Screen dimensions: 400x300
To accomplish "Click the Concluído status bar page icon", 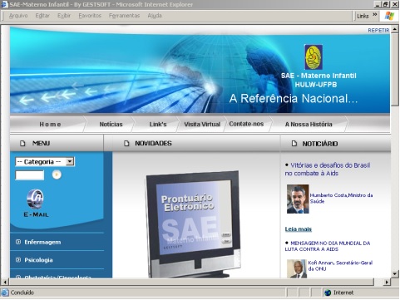I will (5, 293).
